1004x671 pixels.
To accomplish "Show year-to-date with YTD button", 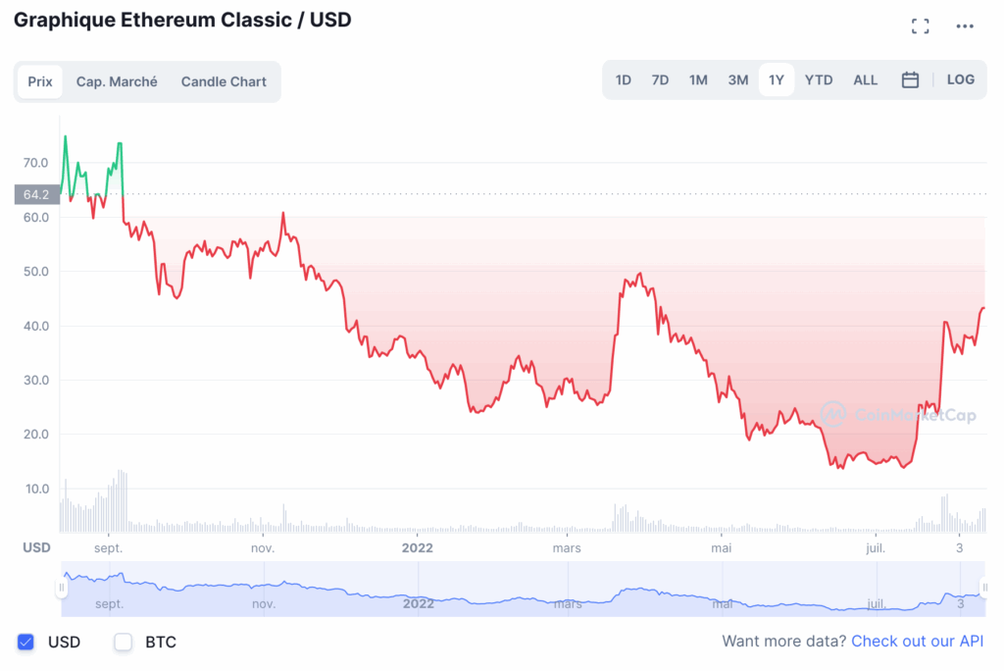I will (x=819, y=80).
